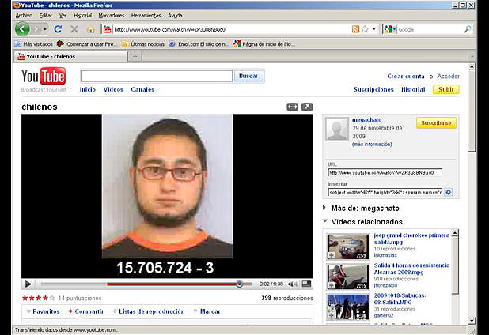Mute the video with the speaker icon
Image resolution: width=489 pixels, height=335 pixels.
(292, 284)
